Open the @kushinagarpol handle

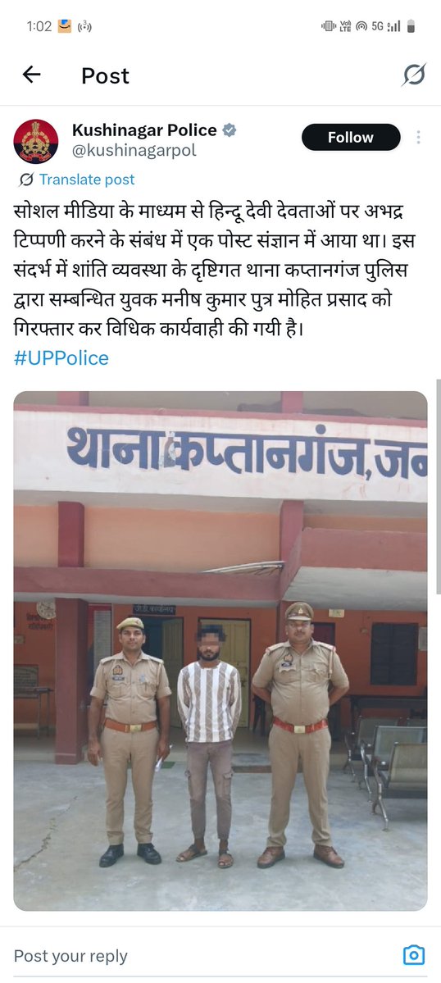tap(134, 151)
